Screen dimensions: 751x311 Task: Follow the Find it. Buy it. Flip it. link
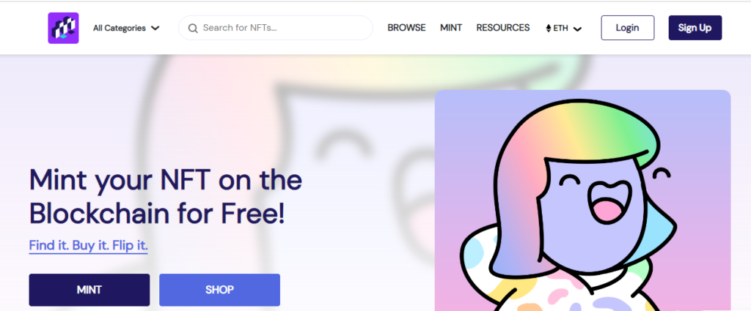(x=88, y=246)
